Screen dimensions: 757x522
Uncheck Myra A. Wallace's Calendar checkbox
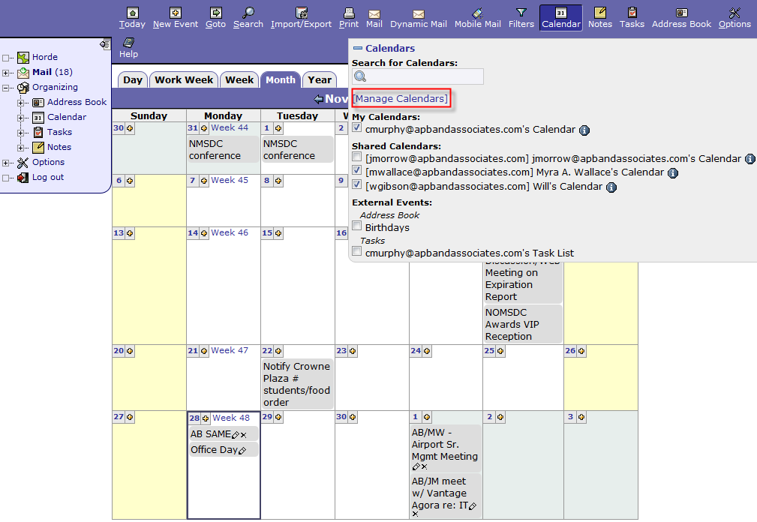coord(357,171)
